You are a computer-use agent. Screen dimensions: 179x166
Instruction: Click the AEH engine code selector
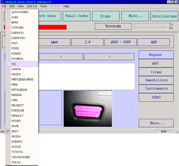154,42
